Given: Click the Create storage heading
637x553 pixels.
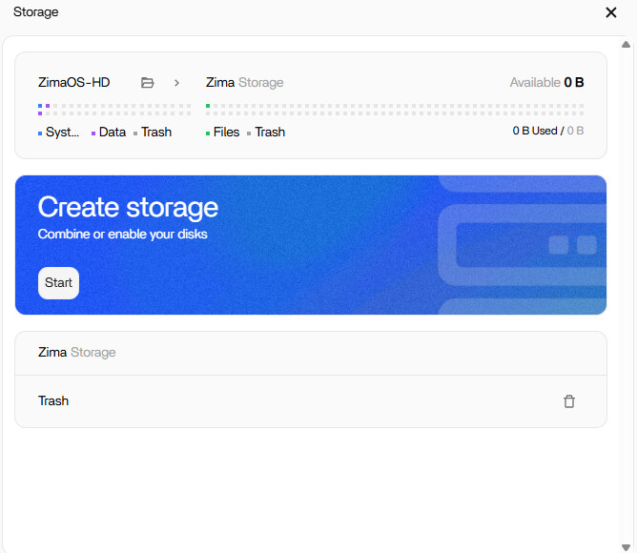Looking at the screenshot, I should (x=128, y=207).
